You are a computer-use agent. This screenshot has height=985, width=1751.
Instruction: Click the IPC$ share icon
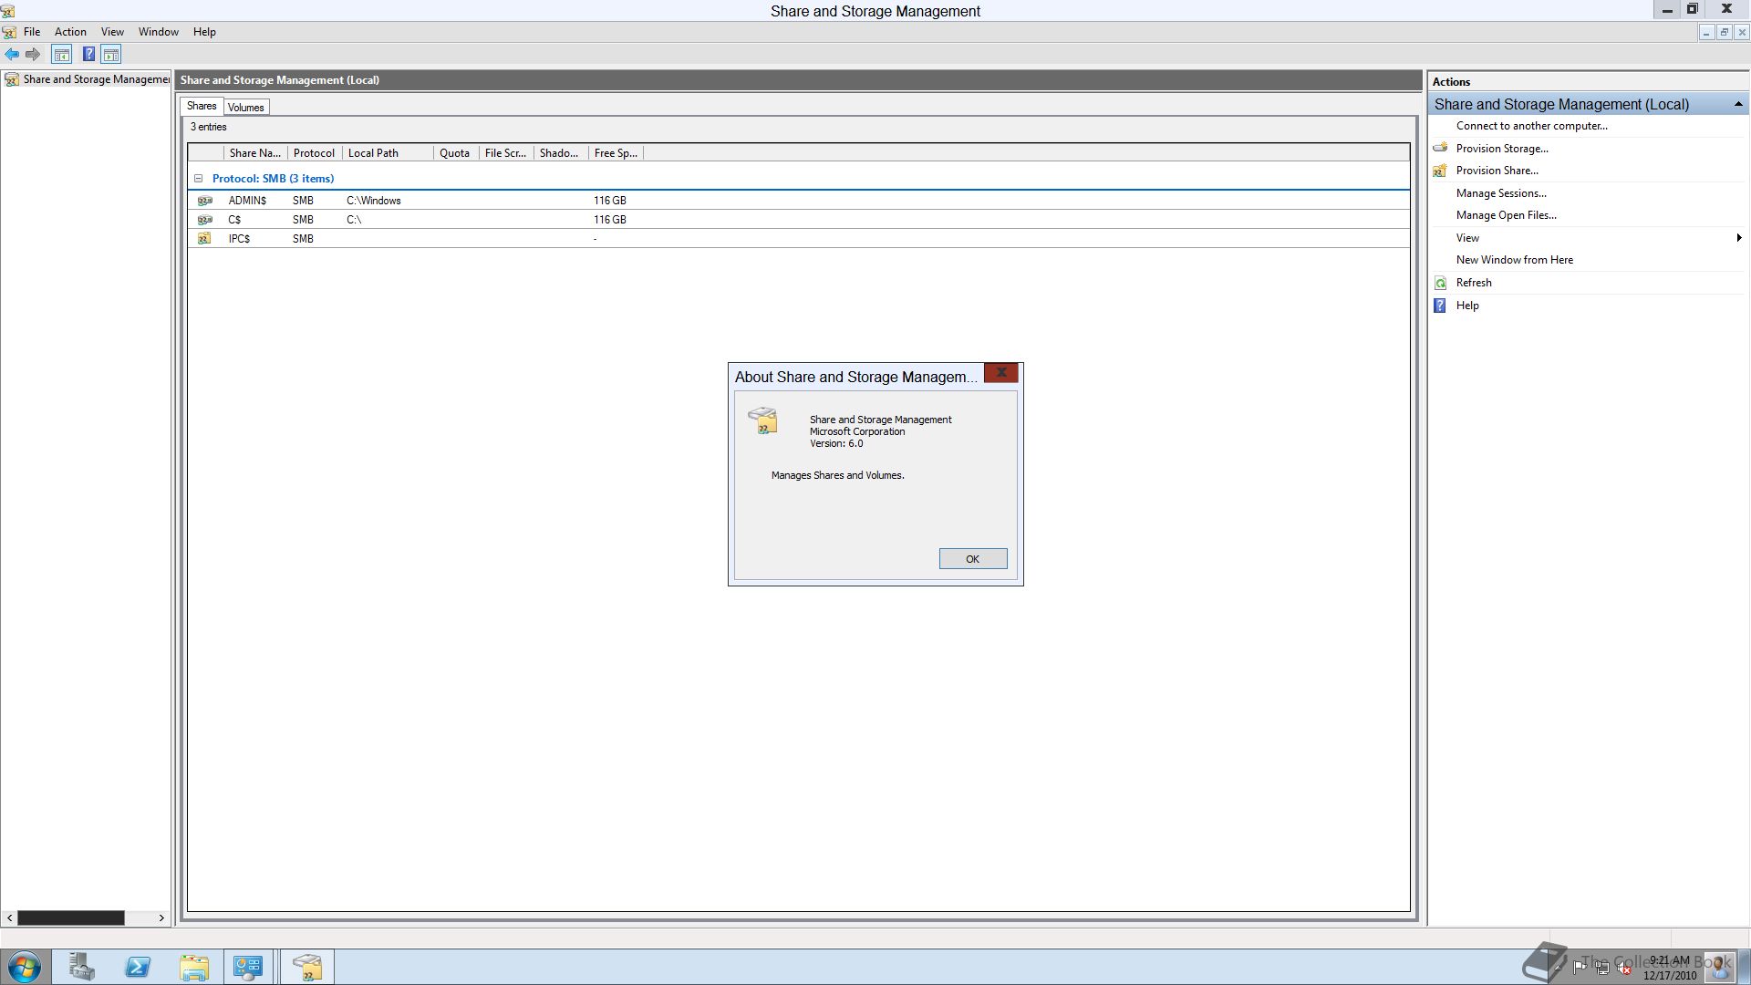(x=205, y=239)
